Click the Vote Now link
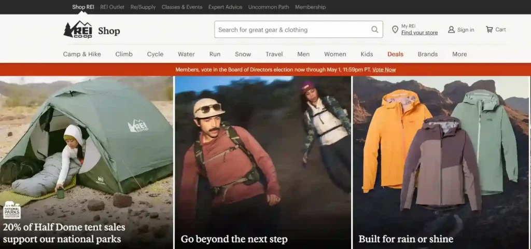Image resolution: width=531 pixels, height=249 pixels. point(384,70)
